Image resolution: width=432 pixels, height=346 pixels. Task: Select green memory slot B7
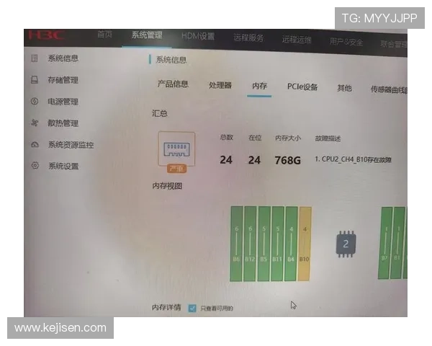[385, 243]
